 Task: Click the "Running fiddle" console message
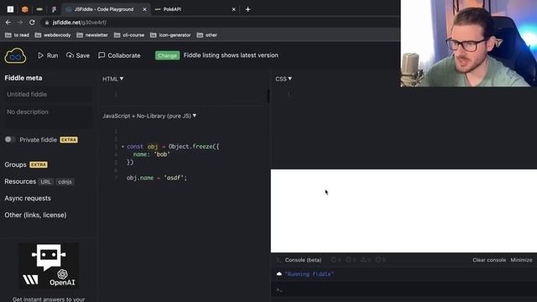(x=310, y=274)
